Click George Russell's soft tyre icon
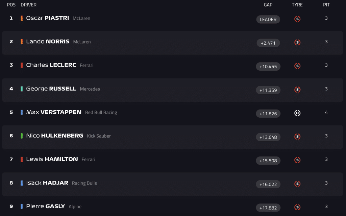Image resolution: width=346 pixels, height=216 pixels. (x=297, y=90)
